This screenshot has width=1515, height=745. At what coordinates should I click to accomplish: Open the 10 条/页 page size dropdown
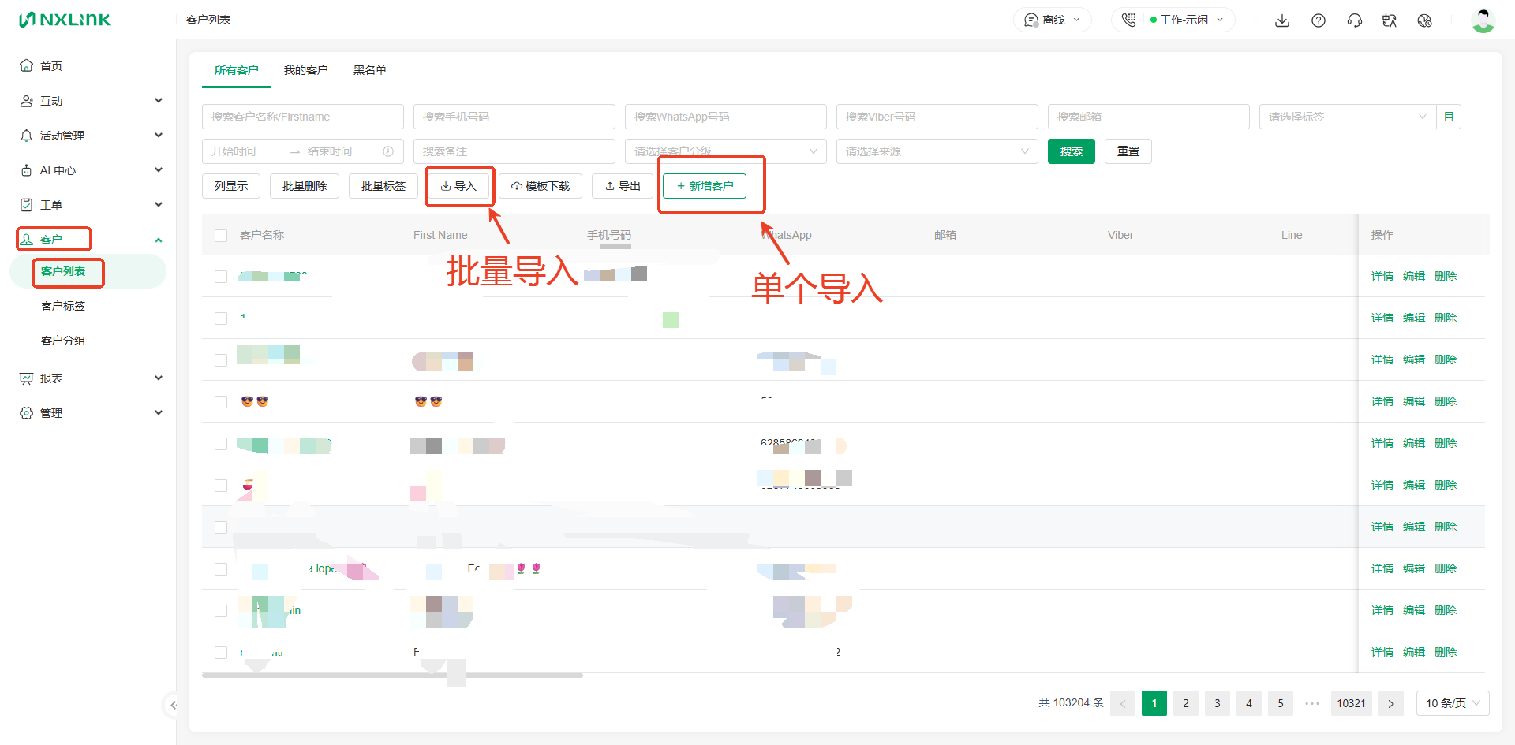pyautogui.click(x=1452, y=702)
